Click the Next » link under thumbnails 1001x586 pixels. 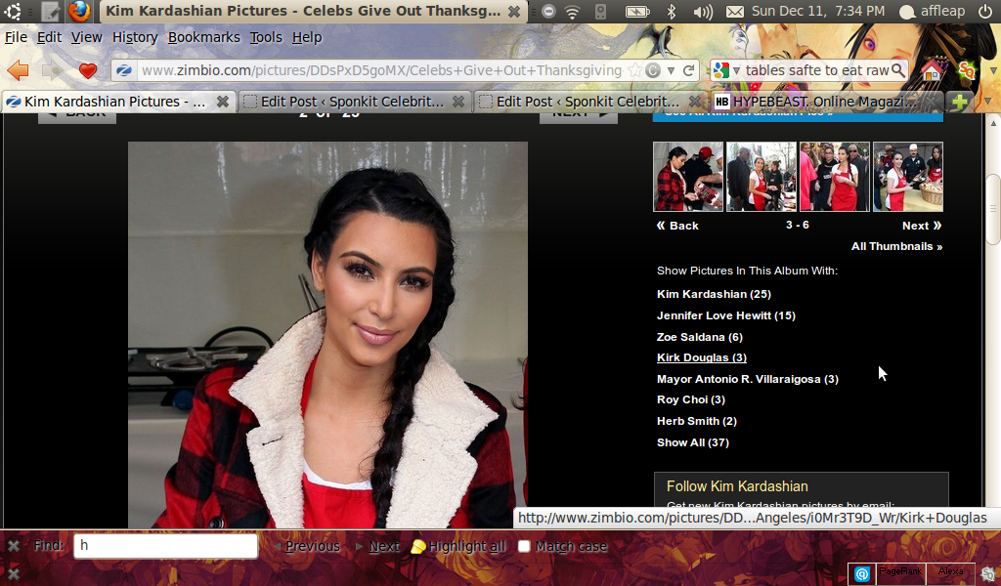(x=922, y=226)
